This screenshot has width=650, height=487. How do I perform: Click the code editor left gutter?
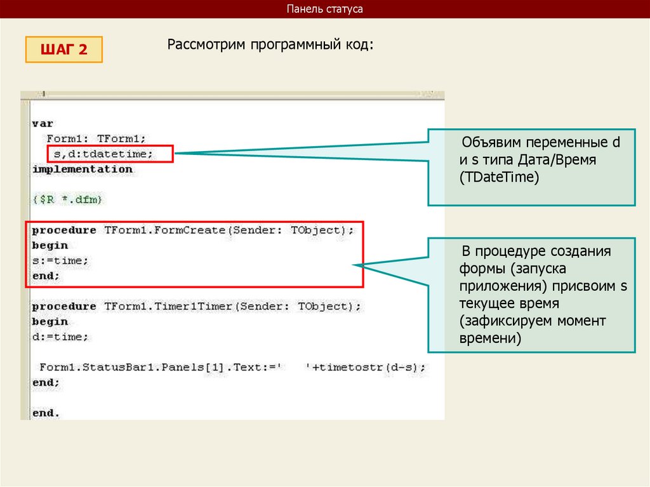[x=25, y=260]
